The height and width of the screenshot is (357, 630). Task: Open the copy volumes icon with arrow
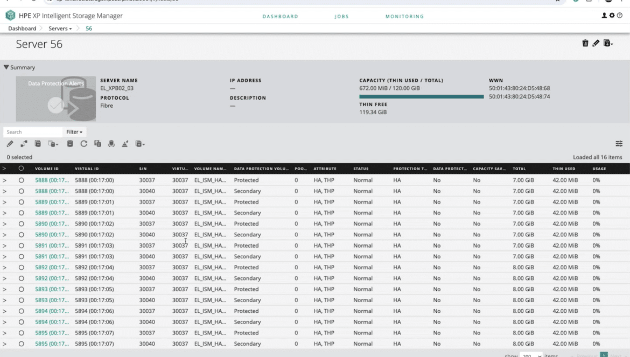53,144
